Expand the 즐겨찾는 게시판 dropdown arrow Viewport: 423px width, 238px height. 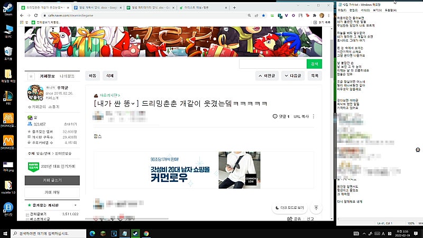pos(76,205)
